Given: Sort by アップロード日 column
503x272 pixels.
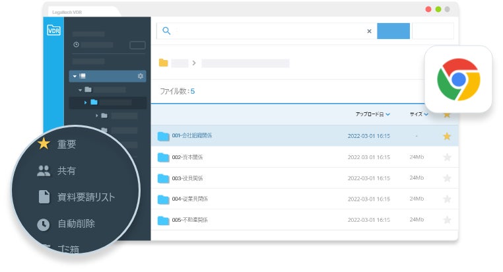Looking at the screenshot, I should (372, 114).
